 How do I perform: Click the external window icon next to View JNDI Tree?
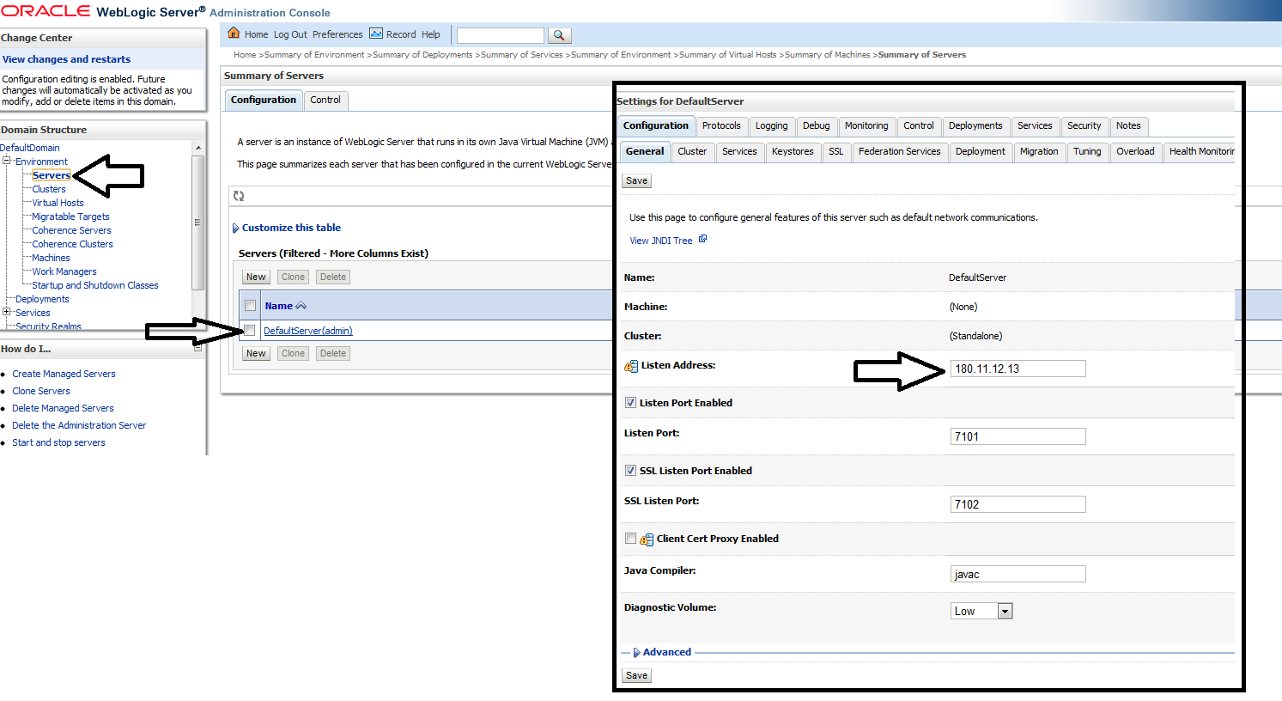click(702, 240)
